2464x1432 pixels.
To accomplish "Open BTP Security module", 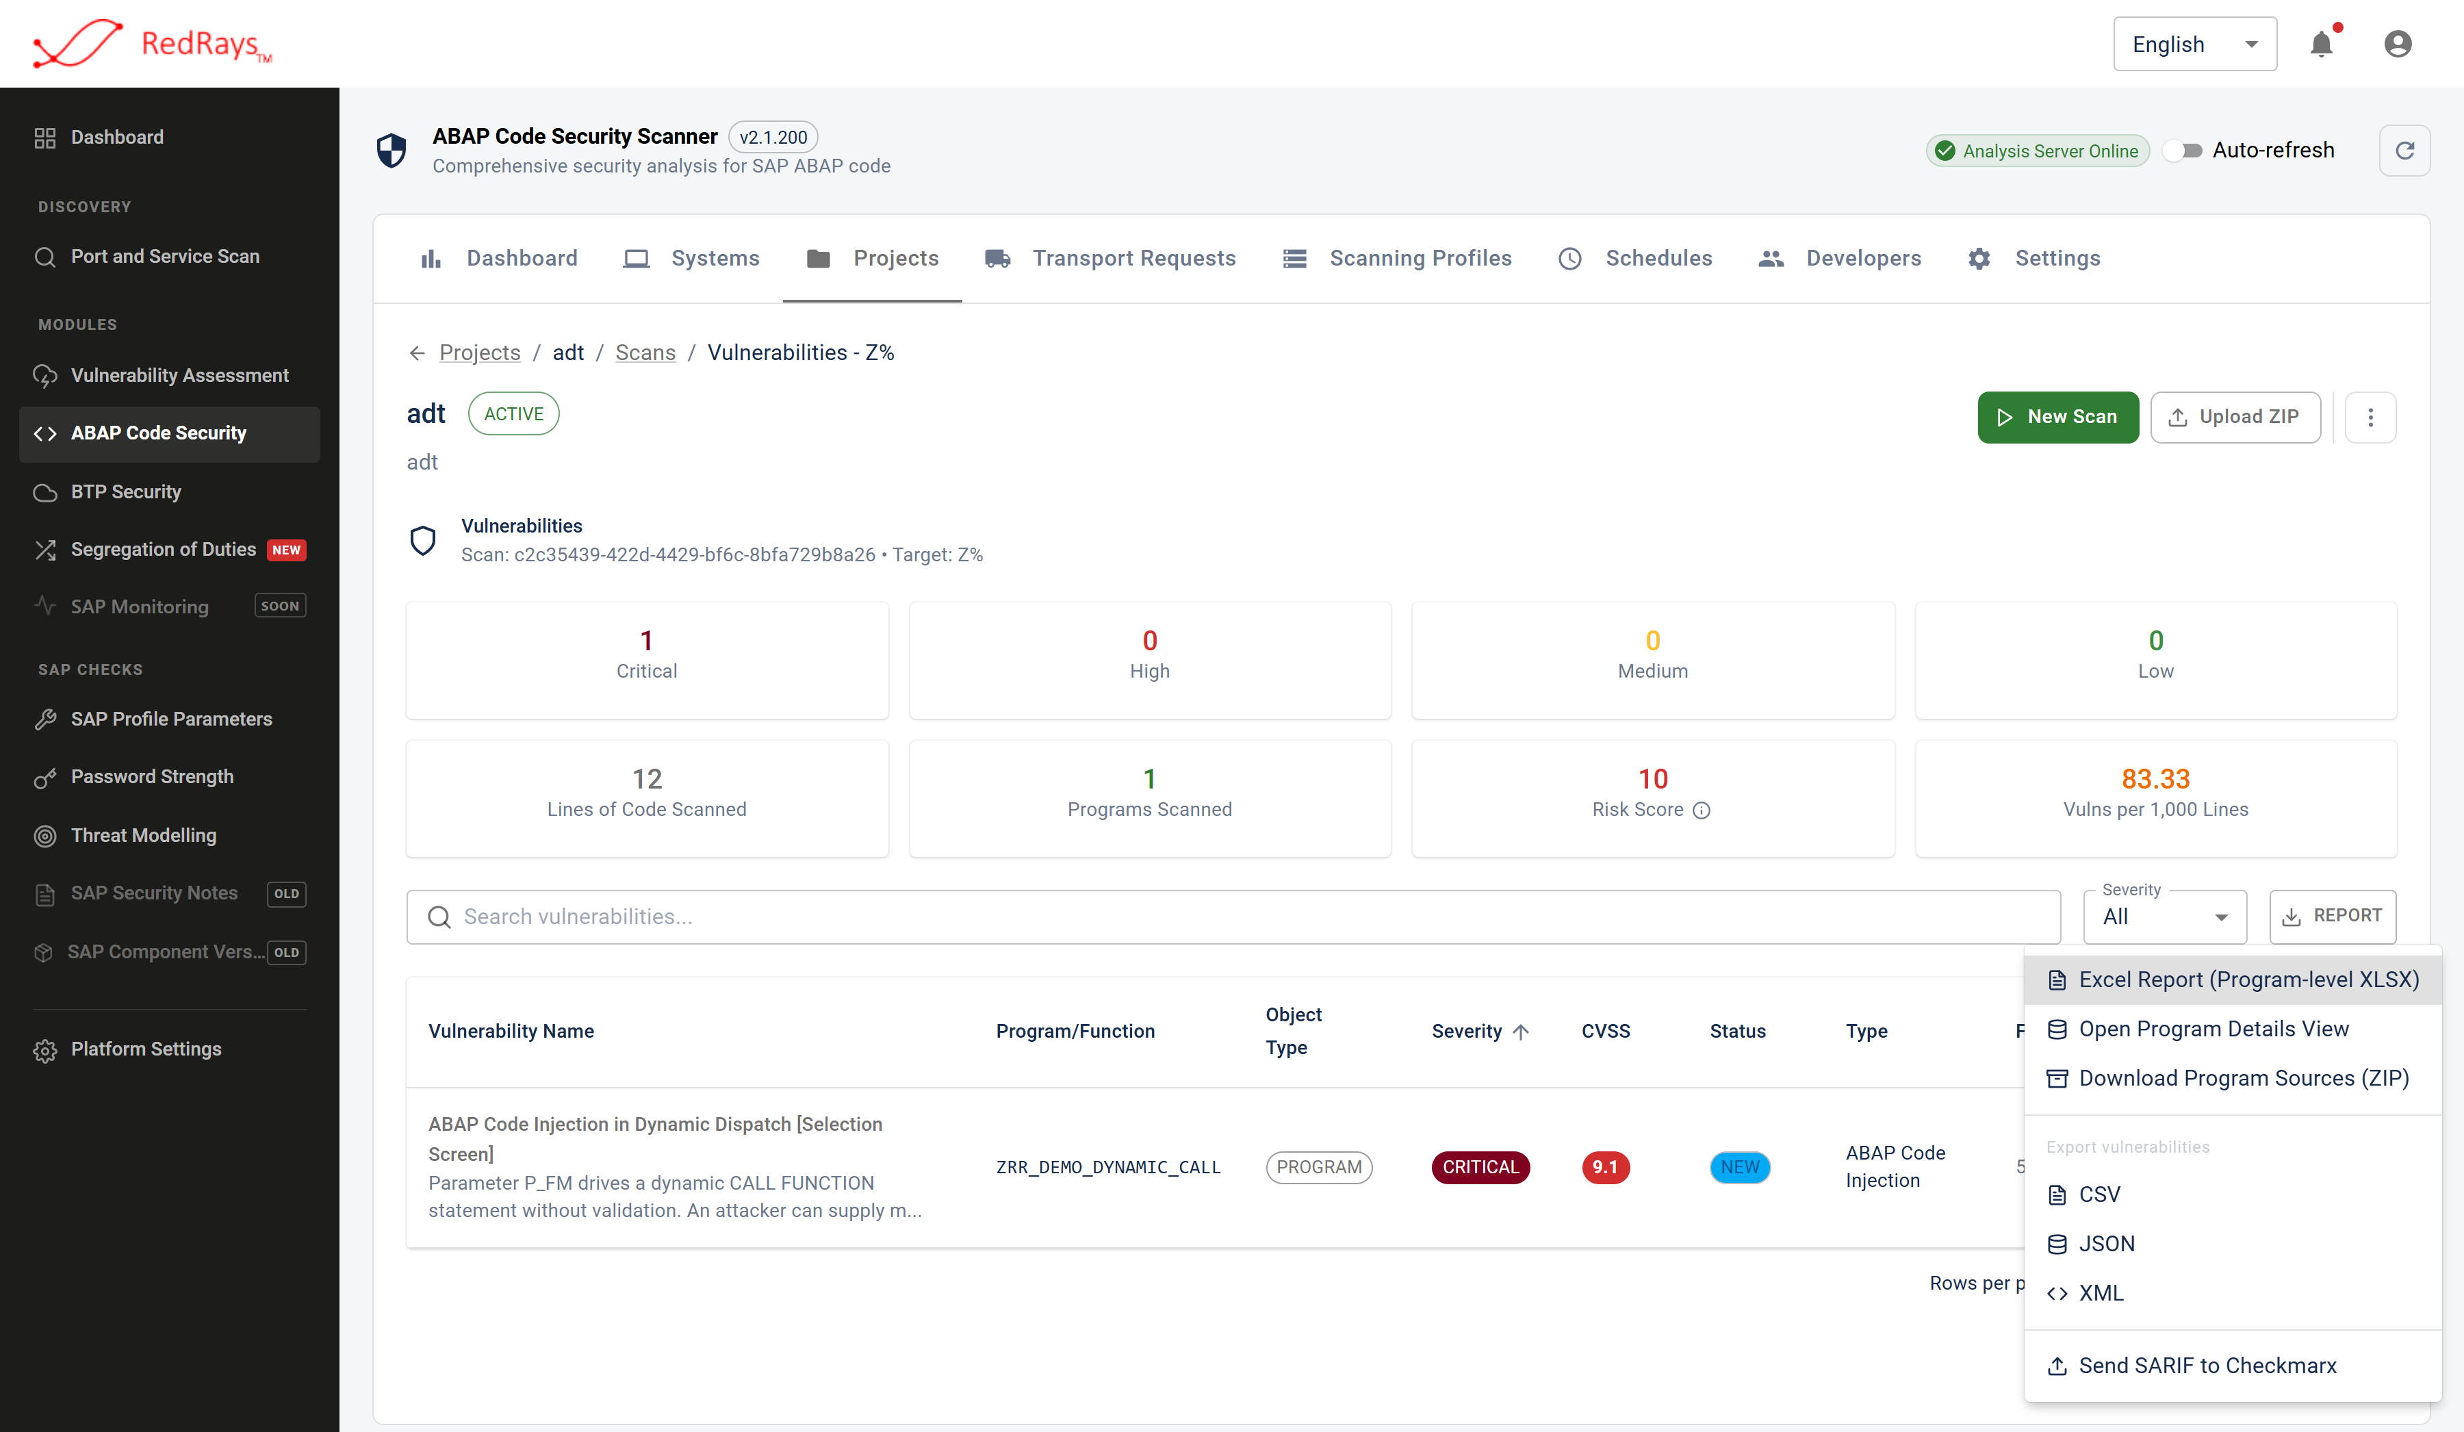I will [x=169, y=492].
